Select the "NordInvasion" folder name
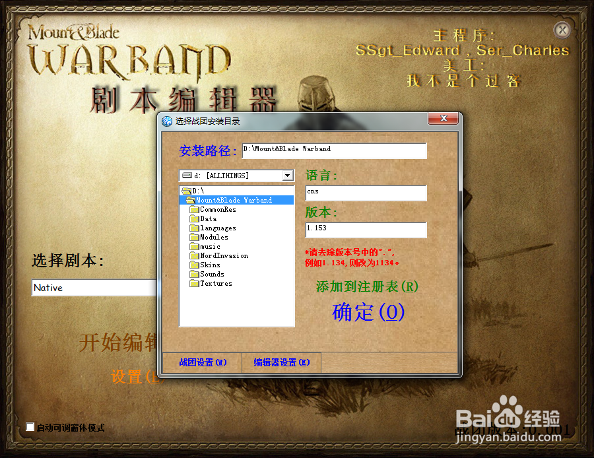This screenshot has width=594, height=458. 224,255
